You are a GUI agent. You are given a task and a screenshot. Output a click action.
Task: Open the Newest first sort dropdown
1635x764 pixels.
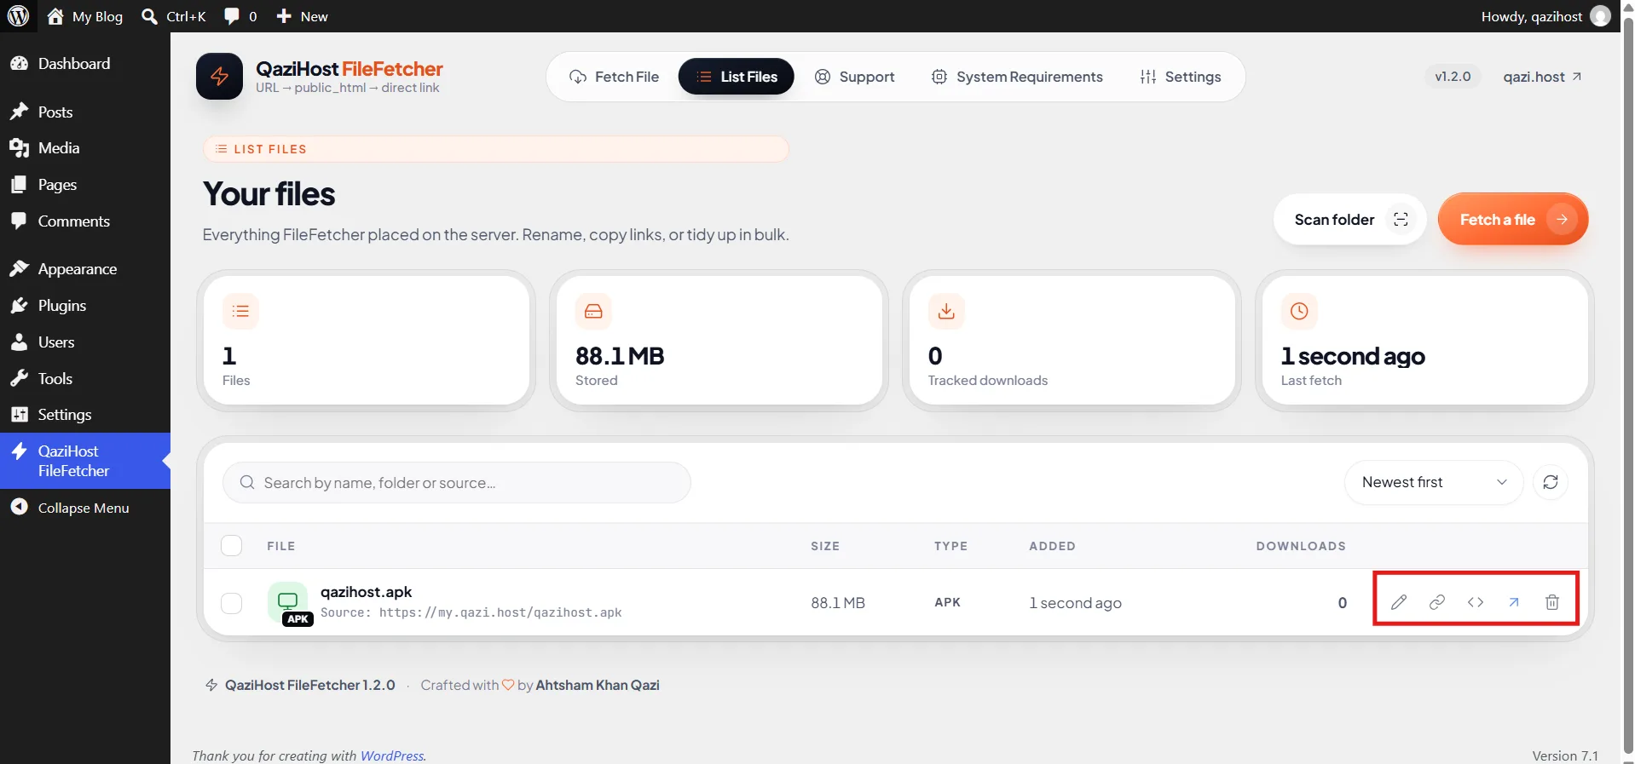[x=1434, y=482]
